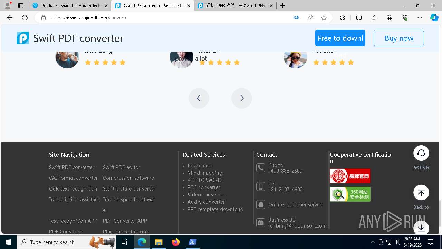Open browser Extensions icon
The height and width of the screenshot is (249, 442).
click(x=342, y=18)
